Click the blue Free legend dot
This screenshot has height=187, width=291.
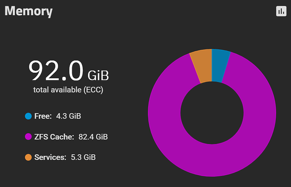(28, 116)
